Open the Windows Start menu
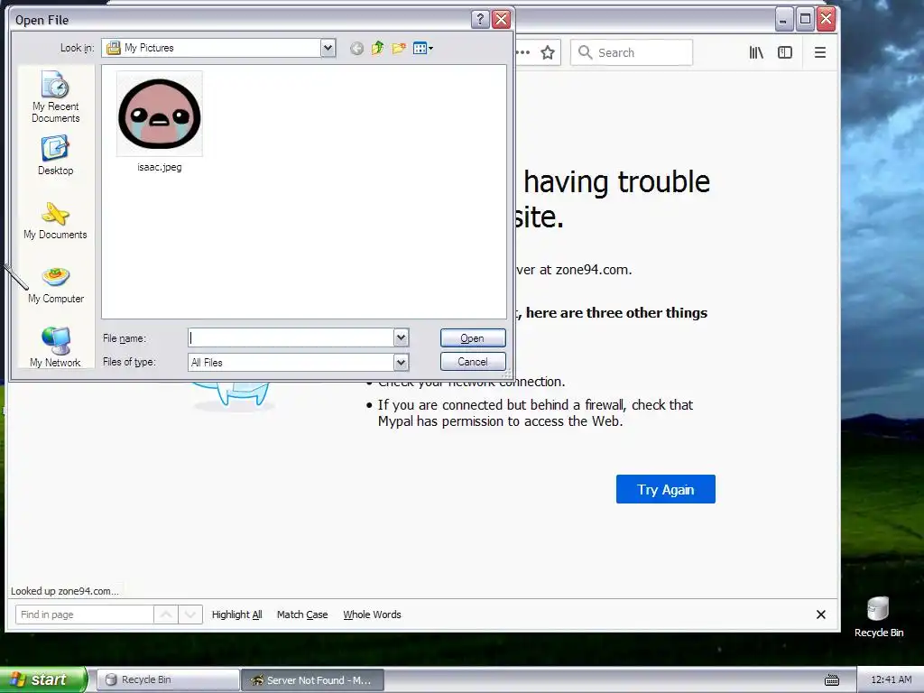This screenshot has width=924, height=693. click(x=42, y=679)
